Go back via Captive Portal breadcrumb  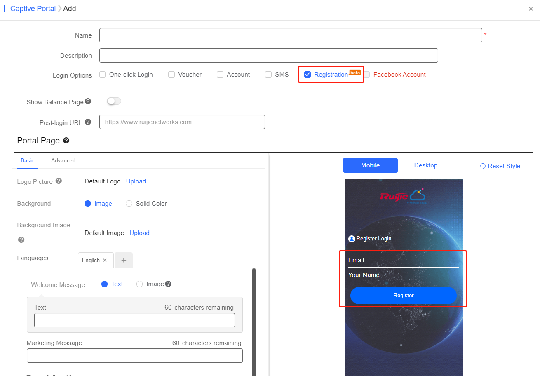coord(33,9)
